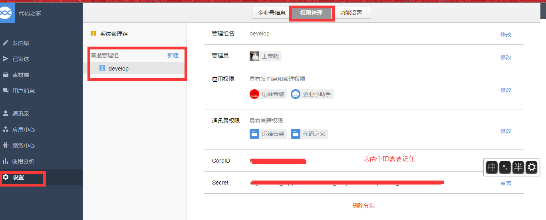Switch to the 企业号信息 tab
The image size is (546, 220).
click(272, 13)
